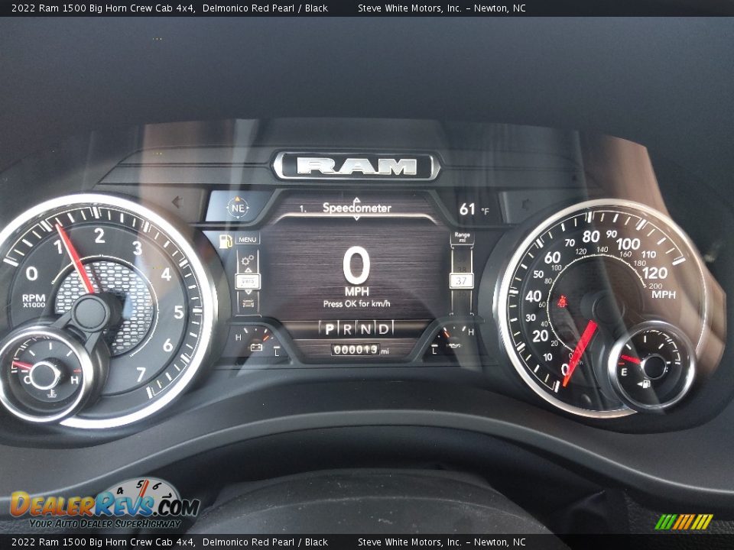Click the menu down arrow above the vehicle icon
Viewport: 734px width, 550px height.
(x=248, y=293)
